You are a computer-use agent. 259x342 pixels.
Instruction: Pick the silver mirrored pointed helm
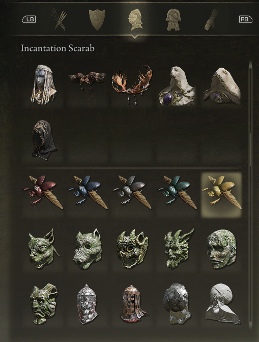coord(87,304)
